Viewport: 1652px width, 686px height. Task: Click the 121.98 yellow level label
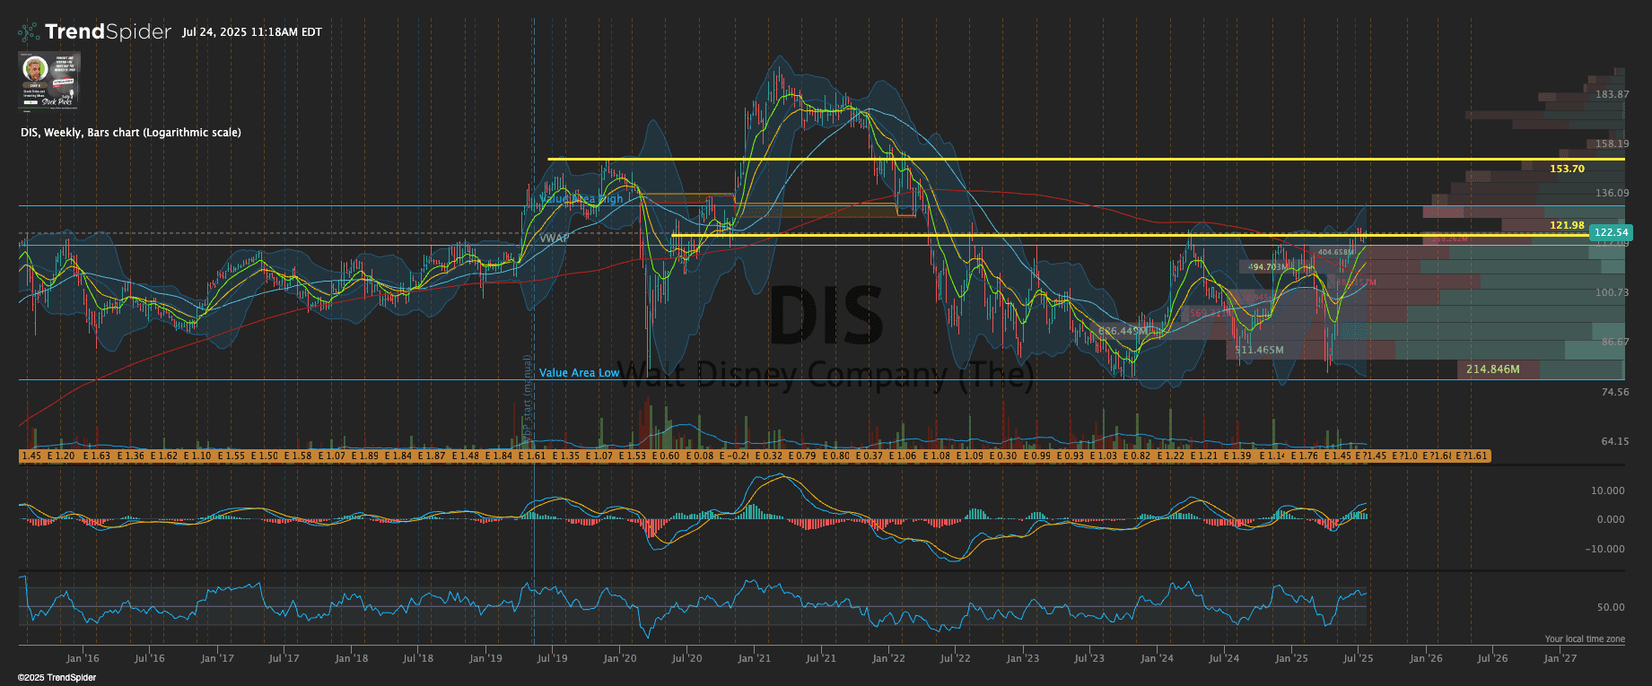pos(1567,225)
